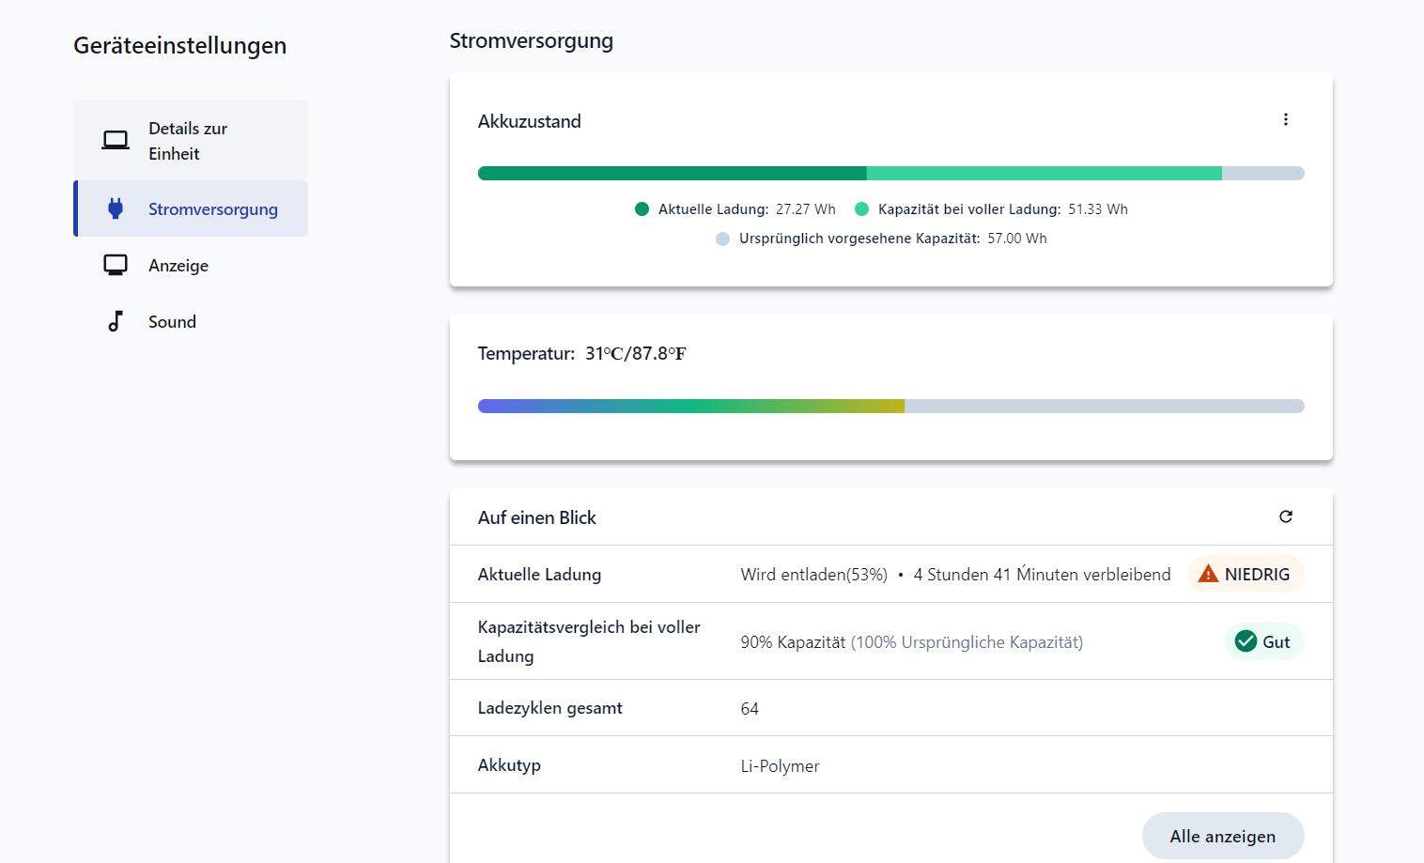This screenshot has width=1424, height=863.
Task: Refresh the Auf einen Blick section
Action: pyautogui.click(x=1285, y=516)
